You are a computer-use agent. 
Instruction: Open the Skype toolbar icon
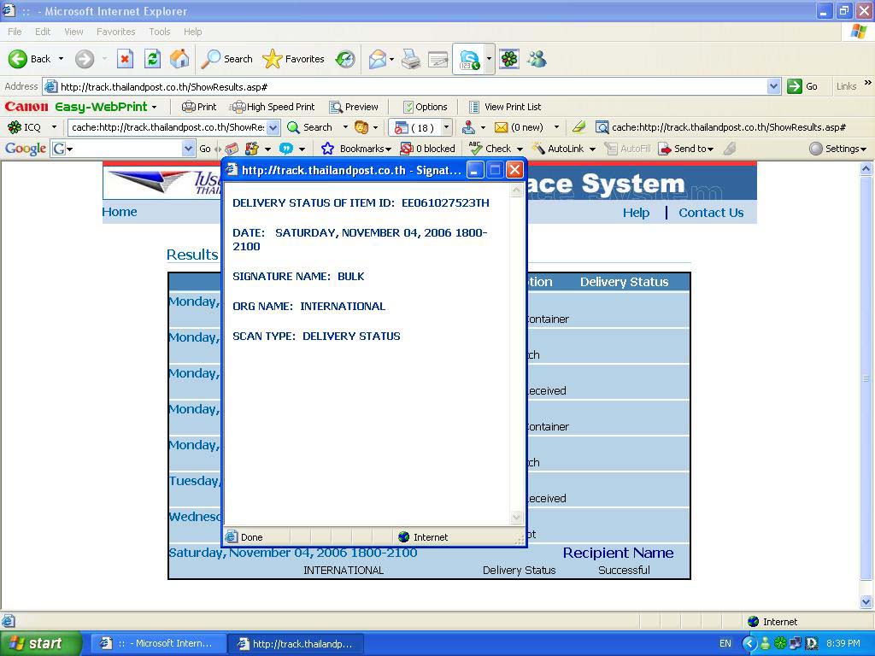[x=469, y=59]
